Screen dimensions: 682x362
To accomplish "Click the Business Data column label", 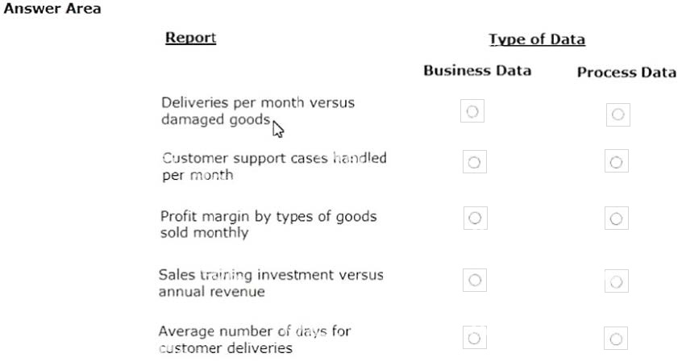I will [x=477, y=70].
